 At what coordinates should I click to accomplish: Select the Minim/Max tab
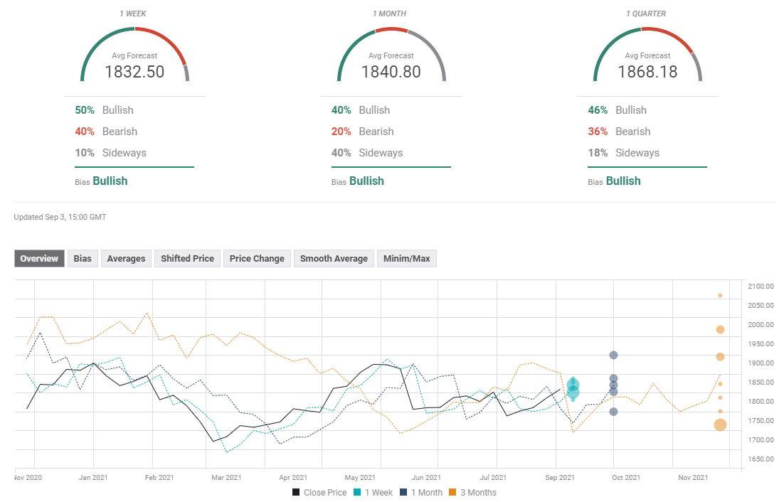[x=406, y=259]
